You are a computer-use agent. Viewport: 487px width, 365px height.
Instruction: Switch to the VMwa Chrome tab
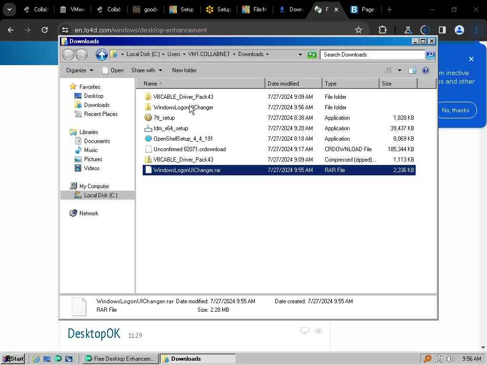pyautogui.click(x=73, y=10)
